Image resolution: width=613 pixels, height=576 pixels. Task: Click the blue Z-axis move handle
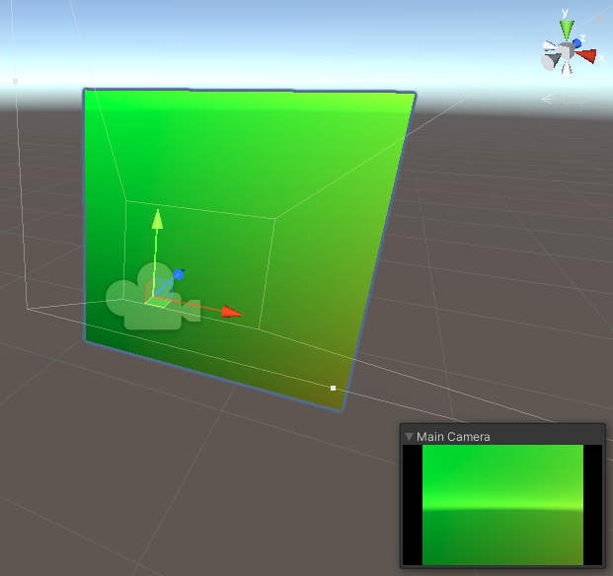tap(179, 274)
